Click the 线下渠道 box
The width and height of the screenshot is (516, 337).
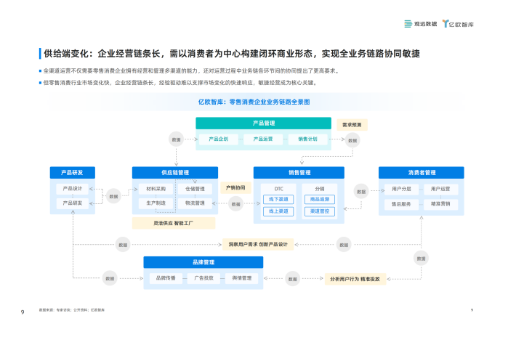click(x=278, y=199)
